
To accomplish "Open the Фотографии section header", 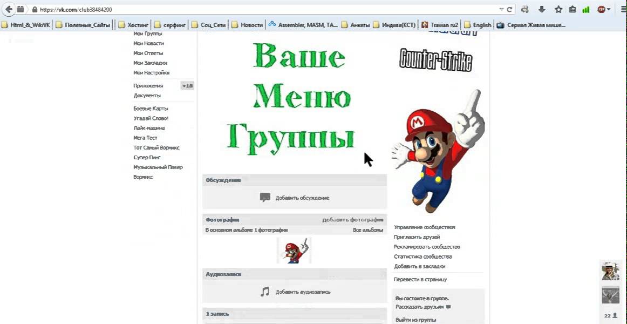I will coord(222,220).
